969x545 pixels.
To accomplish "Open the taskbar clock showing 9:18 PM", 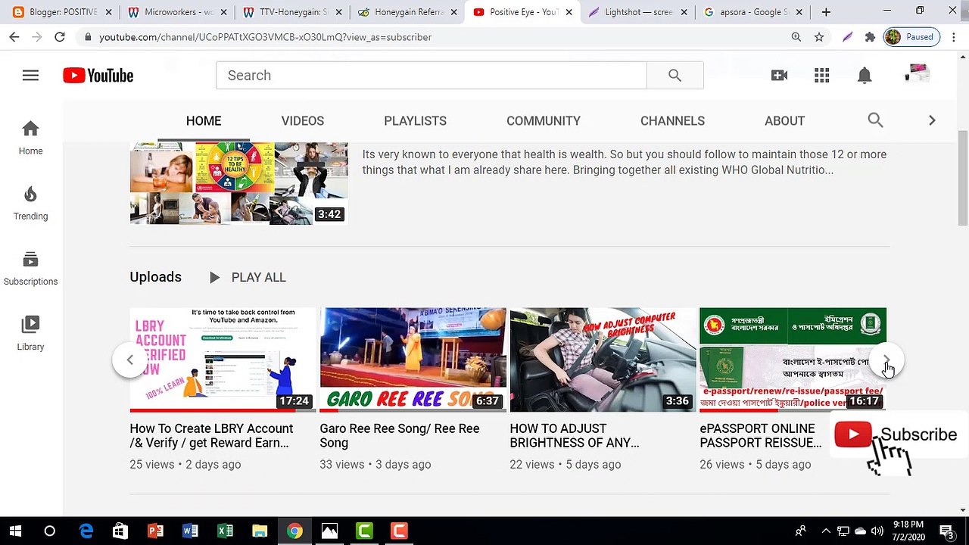I will pyautogui.click(x=908, y=531).
